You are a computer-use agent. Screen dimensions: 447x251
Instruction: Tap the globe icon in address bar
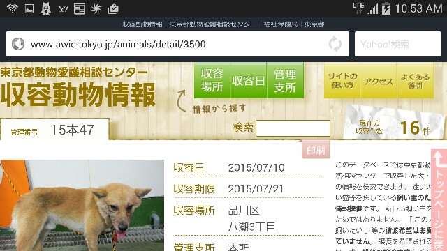coord(18,44)
